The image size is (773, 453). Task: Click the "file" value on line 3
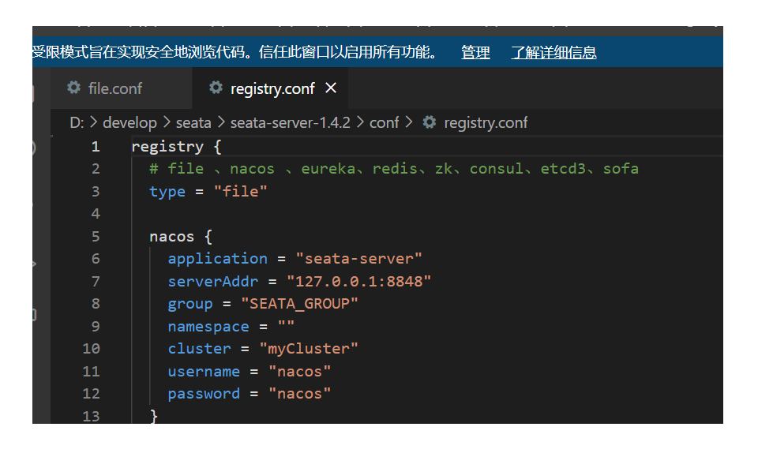pos(240,191)
